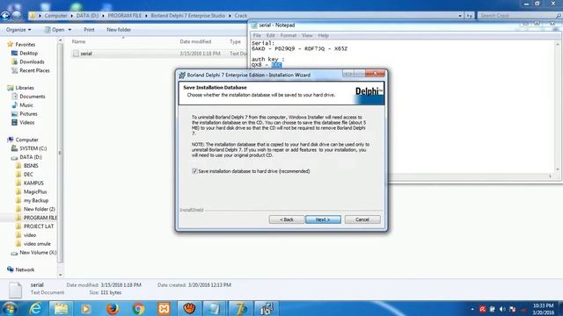
Task: Expand the address bar history dropdown
Action: (460, 16)
